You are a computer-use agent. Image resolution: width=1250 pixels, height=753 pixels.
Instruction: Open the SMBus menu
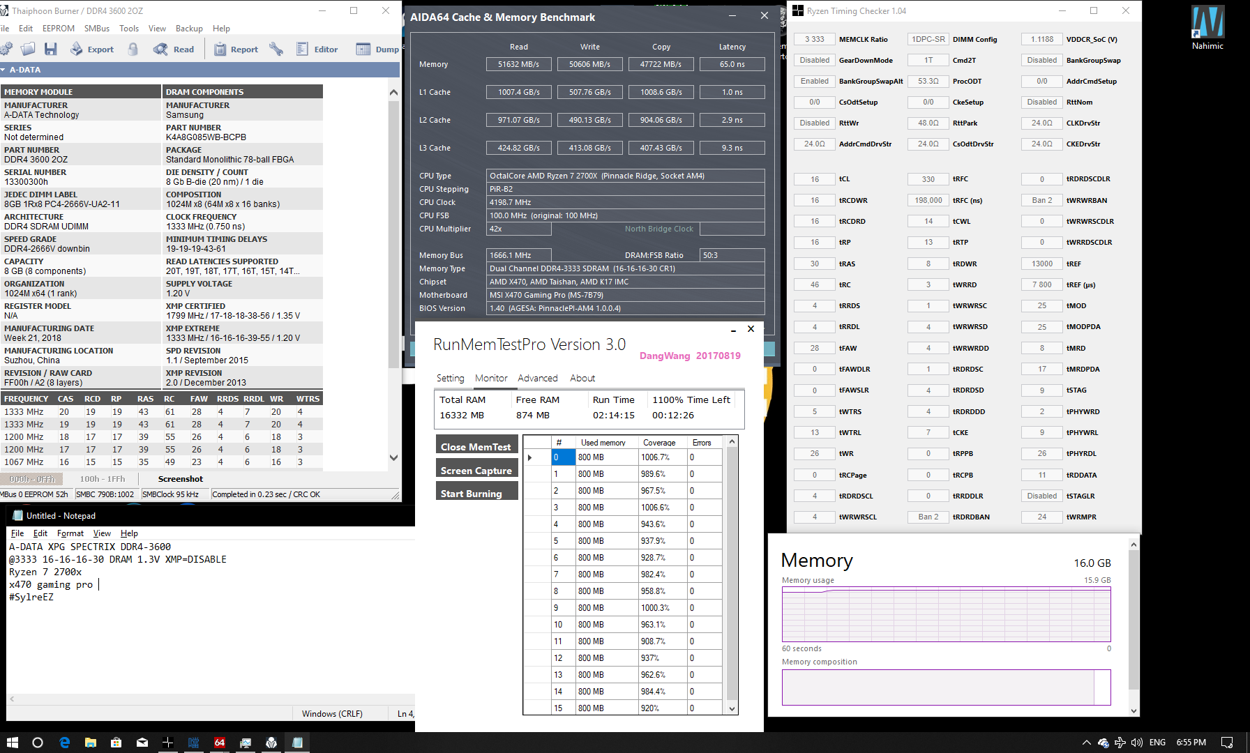97,29
